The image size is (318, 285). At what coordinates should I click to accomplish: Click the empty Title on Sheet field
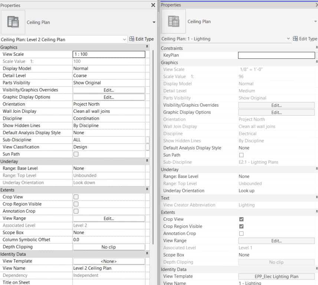click(109, 282)
